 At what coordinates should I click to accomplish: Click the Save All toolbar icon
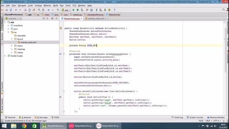click(x=6, y=10)
